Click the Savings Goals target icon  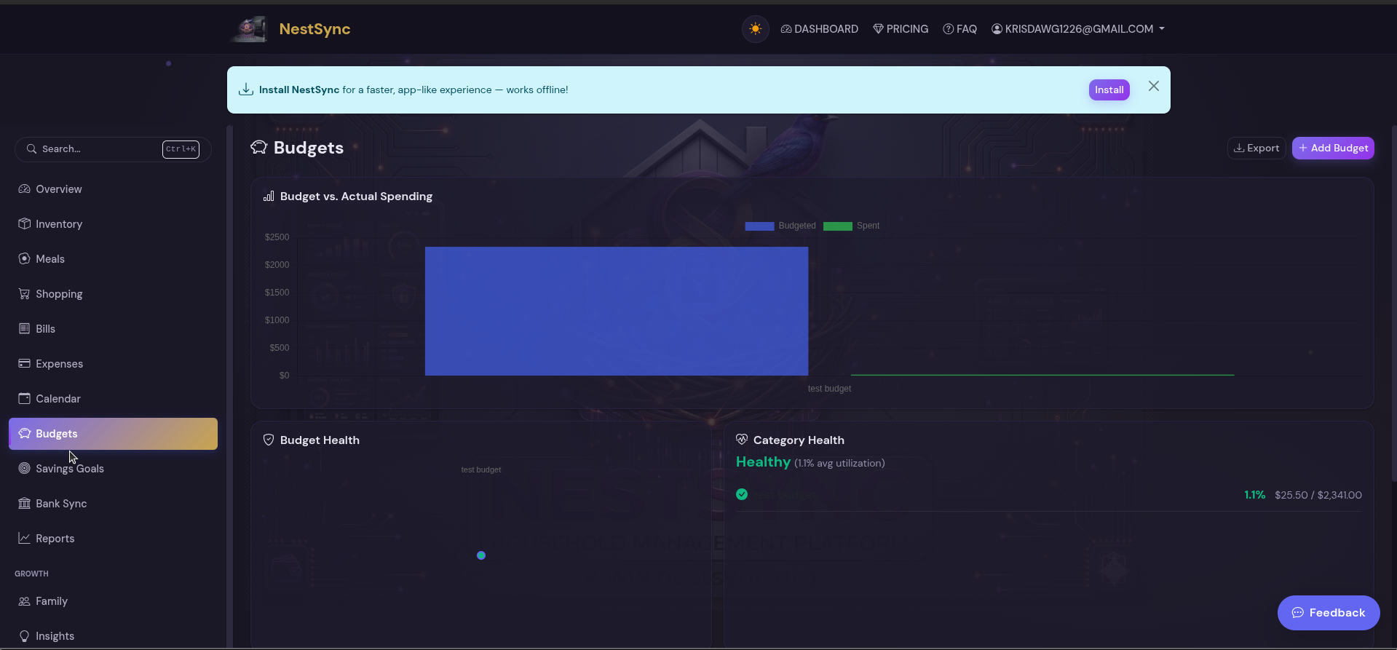(24, 468)
